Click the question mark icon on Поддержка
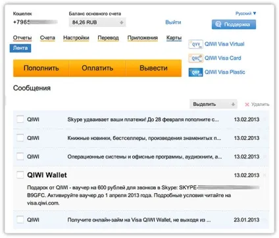Image resolution: width=279 pixels, height=238 pixels. pos(218,24)
